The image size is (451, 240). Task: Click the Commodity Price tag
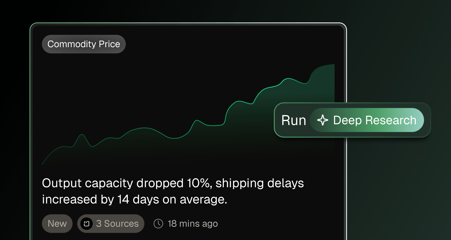(84, 44)
